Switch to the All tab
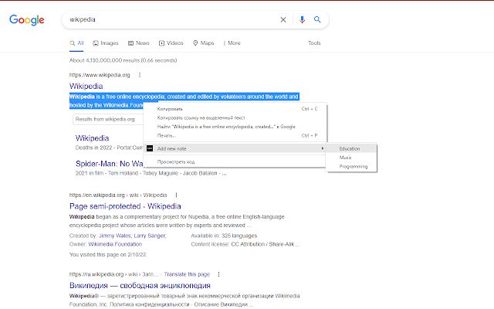 77,43
